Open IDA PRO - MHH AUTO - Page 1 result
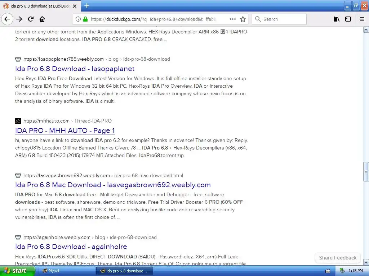The height and width of the screenshot is (276, 369). click(65, 130)
